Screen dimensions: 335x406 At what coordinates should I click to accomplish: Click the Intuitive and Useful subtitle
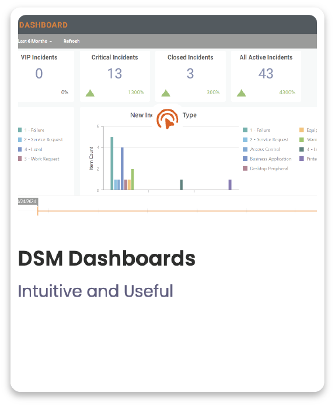point(95,291)
